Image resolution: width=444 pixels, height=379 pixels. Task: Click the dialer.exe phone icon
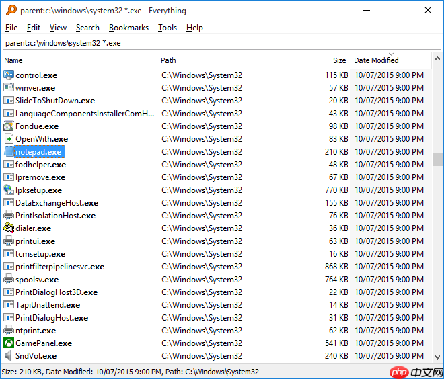point(9,228)
